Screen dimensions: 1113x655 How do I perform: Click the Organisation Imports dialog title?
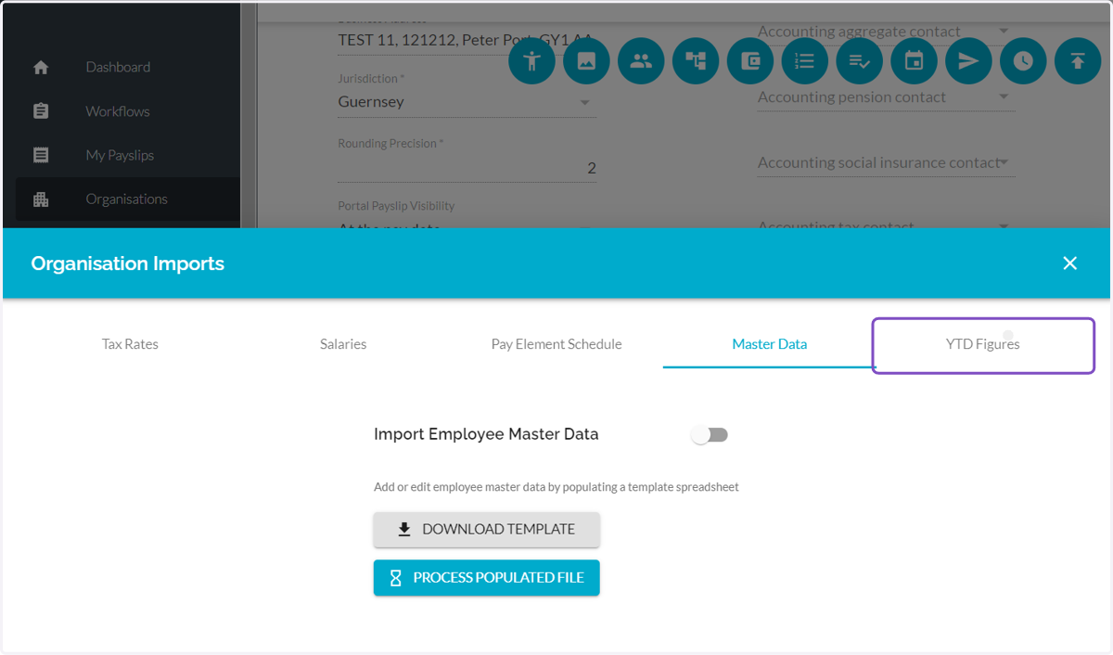pyautogui.click(x=128, y=263)
